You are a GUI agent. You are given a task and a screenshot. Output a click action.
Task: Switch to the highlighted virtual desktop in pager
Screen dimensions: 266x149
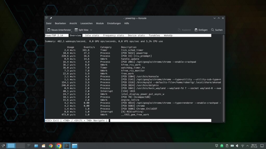[x=11, y=146]
